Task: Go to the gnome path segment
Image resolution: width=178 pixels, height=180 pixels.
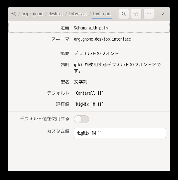Action: click(38, 14)
